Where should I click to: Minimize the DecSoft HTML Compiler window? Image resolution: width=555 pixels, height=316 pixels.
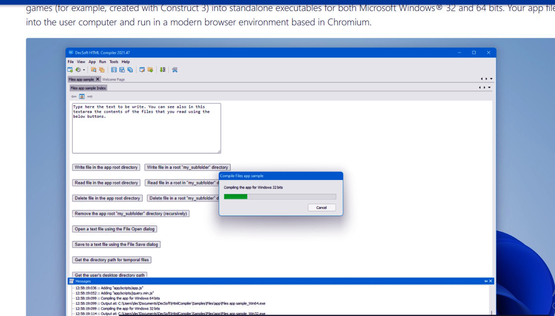pyautogui.click(x=460, y=52)
